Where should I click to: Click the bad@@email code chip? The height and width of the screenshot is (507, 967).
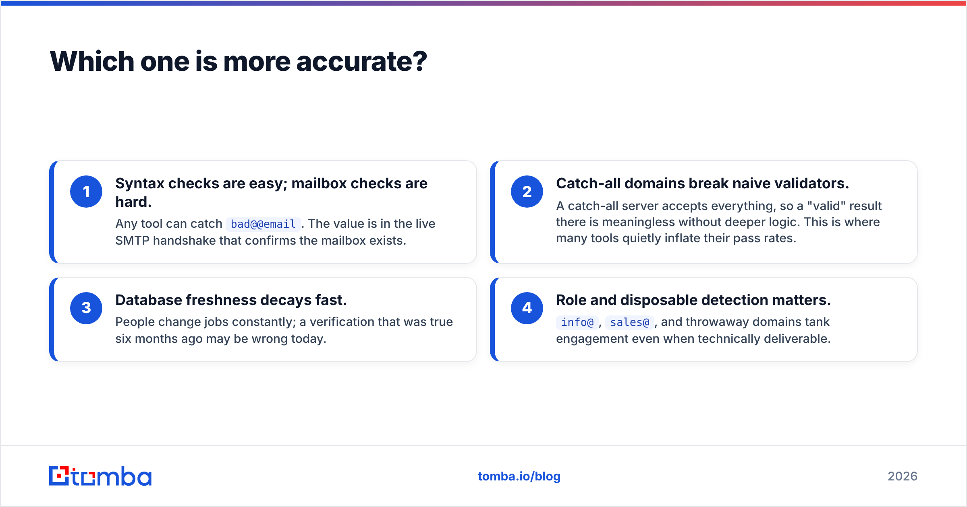[x=263, y=224]
